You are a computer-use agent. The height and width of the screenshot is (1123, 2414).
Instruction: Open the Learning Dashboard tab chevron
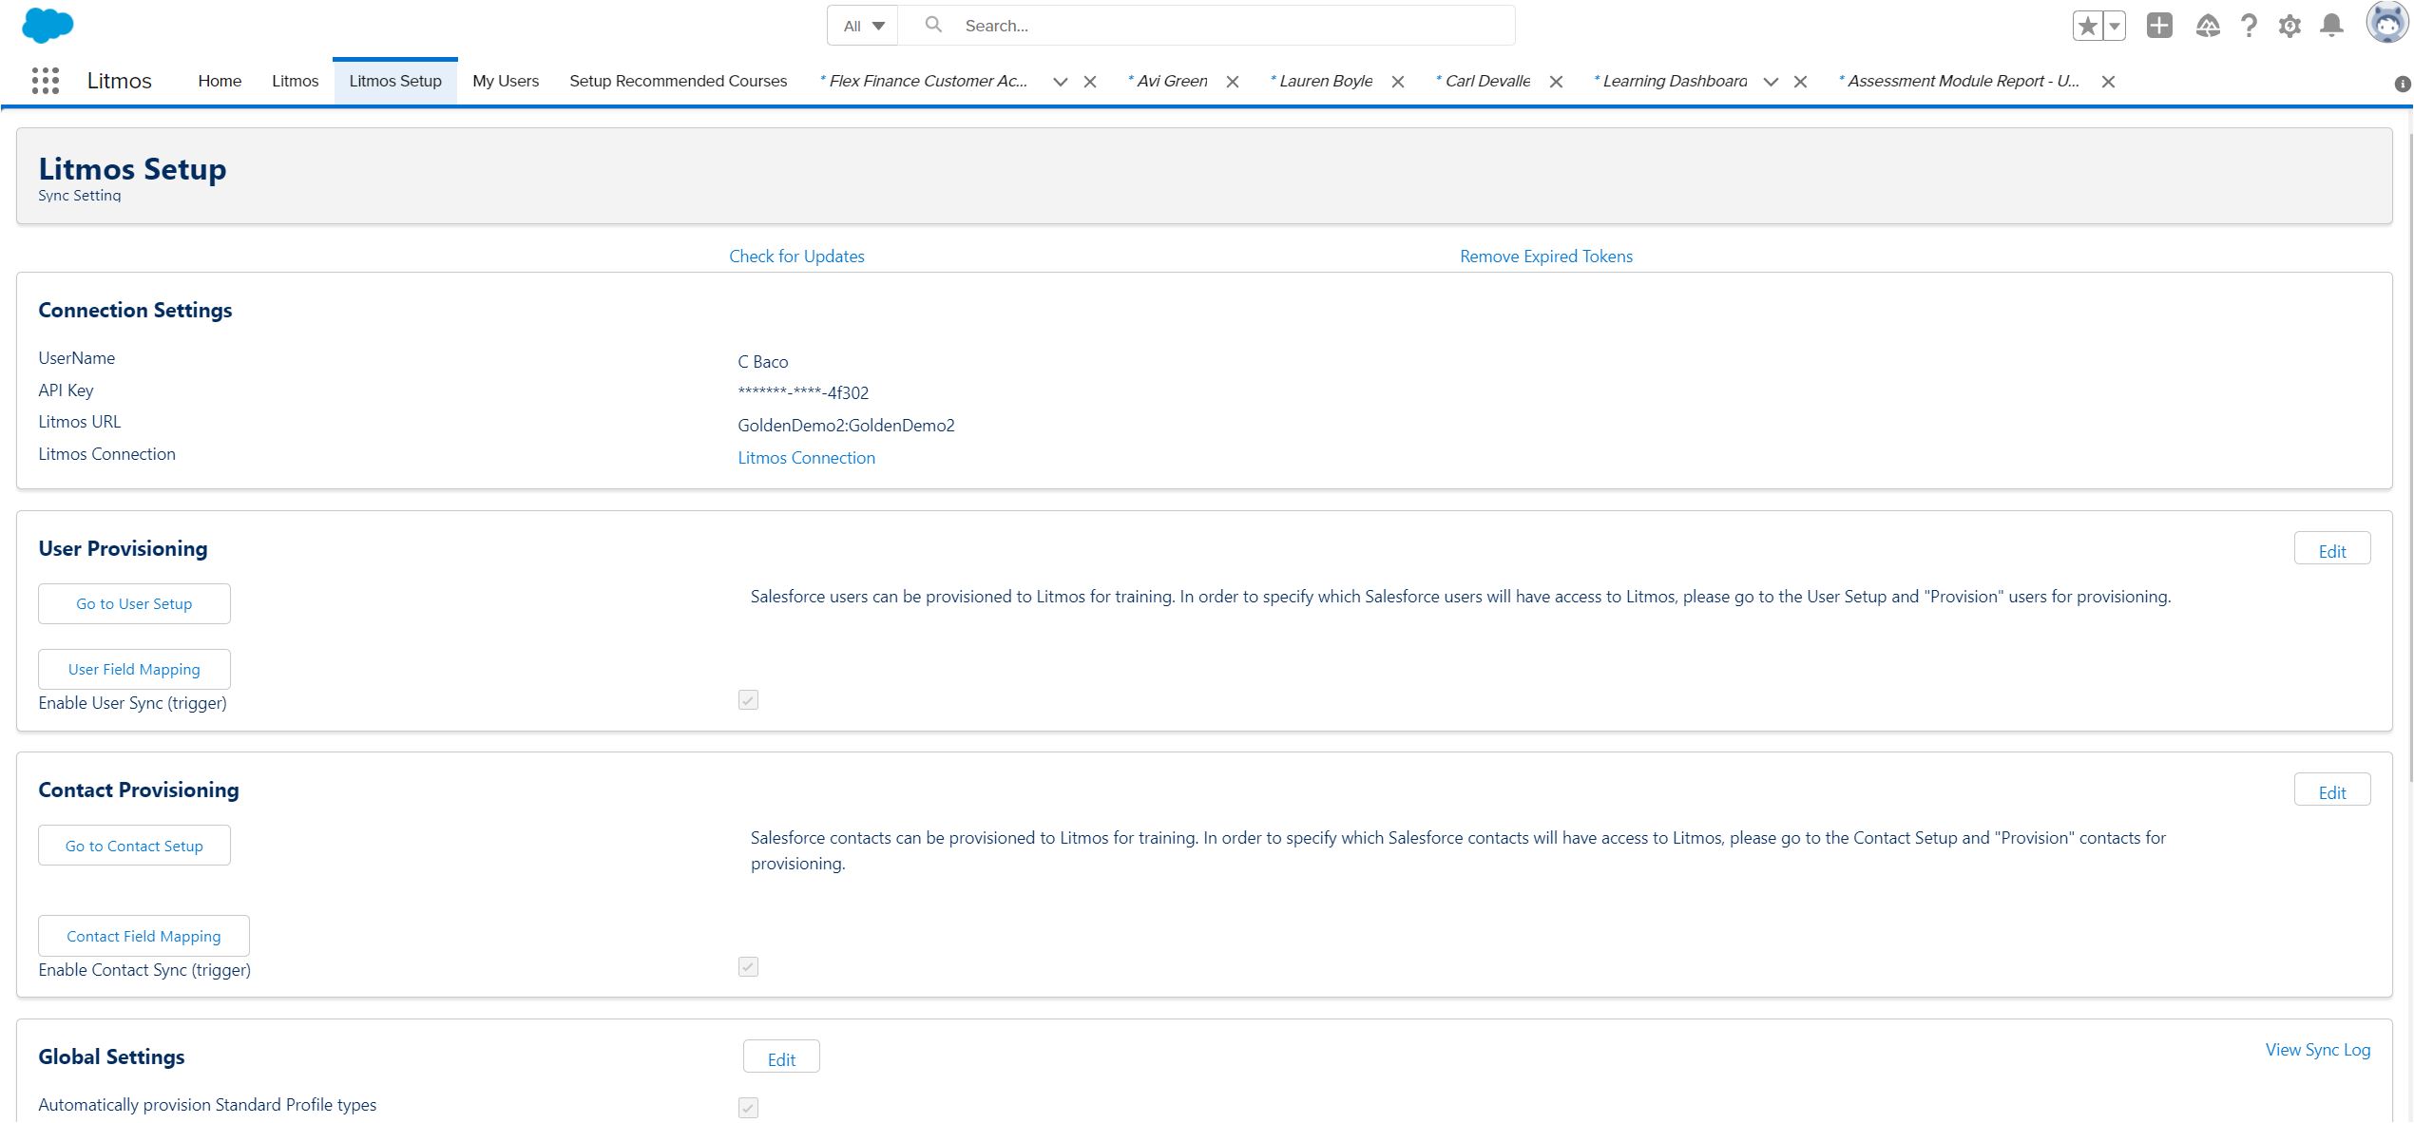(x=1771, y=83)
